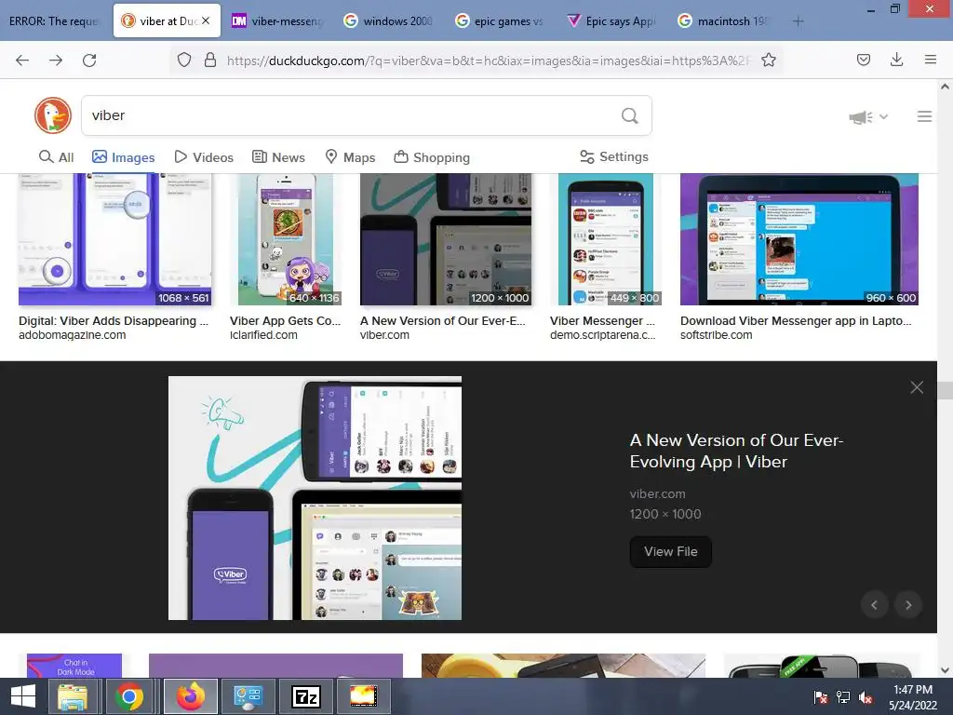Open the viber.com link in detail panel
This screenshot has width=953, height=715.
point(657,493)
